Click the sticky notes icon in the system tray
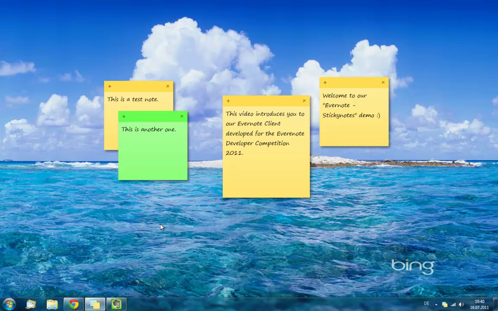498x311 pixels. point(444,304)
